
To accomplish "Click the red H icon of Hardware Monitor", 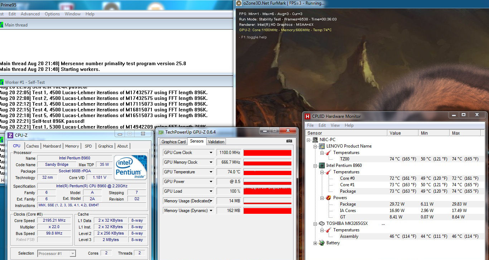I will pos(308,116).
